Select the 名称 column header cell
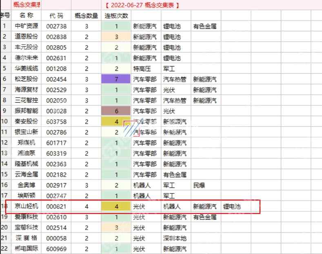 coord(27,15)
